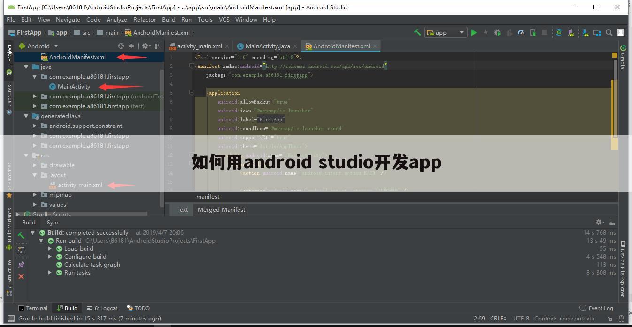The height and width of the screenshot is (327, 632).
Task: Toggle the Gradle tool window
Action: 623,57
